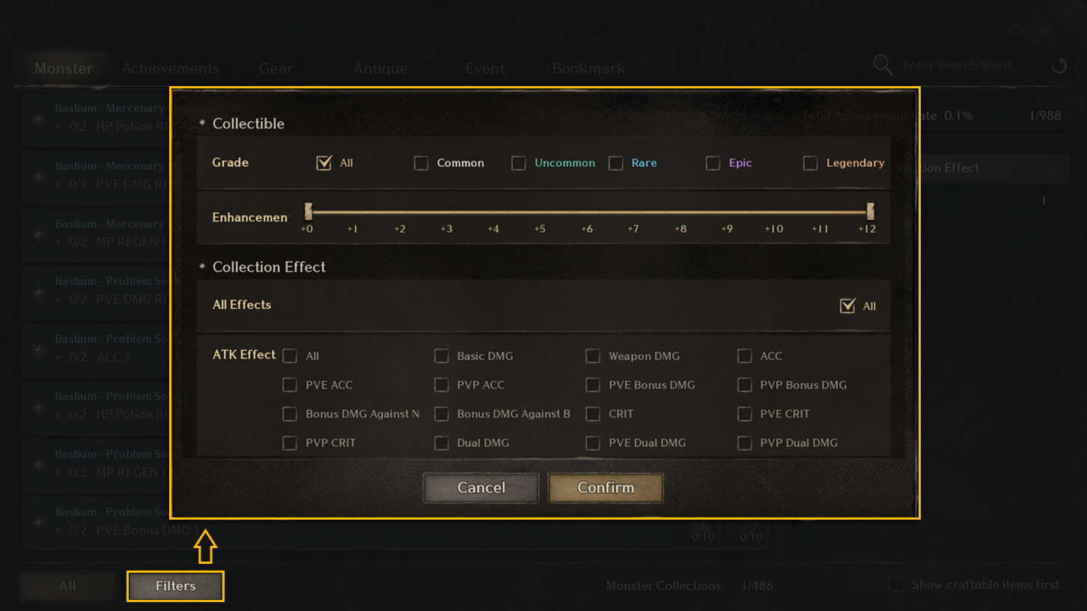Switch to the Monster tab
The height and width of the screenshot is (611, 1087).
point(64,68)
